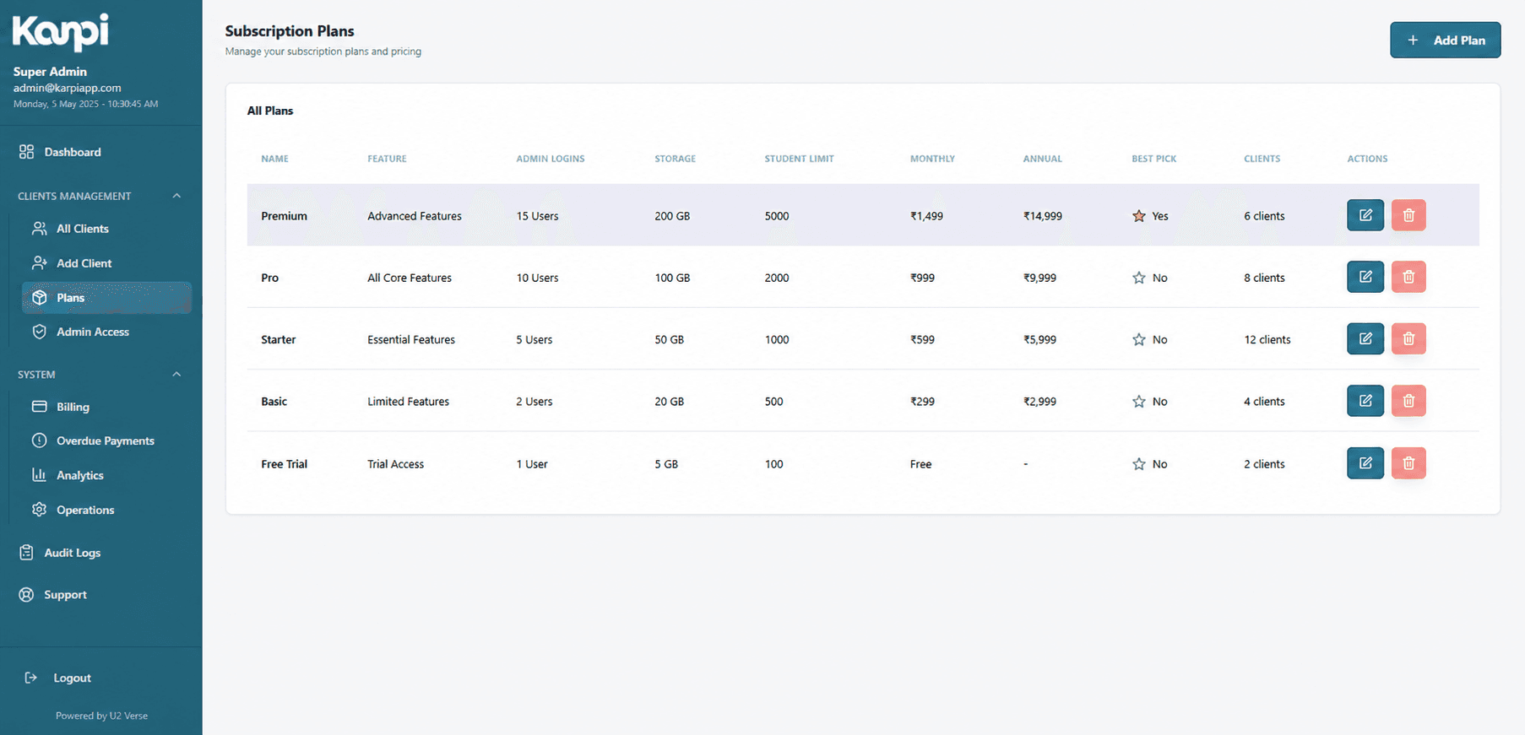Click the Starter plan name
Screen dimensions: 1525x735
coord(278,339)
